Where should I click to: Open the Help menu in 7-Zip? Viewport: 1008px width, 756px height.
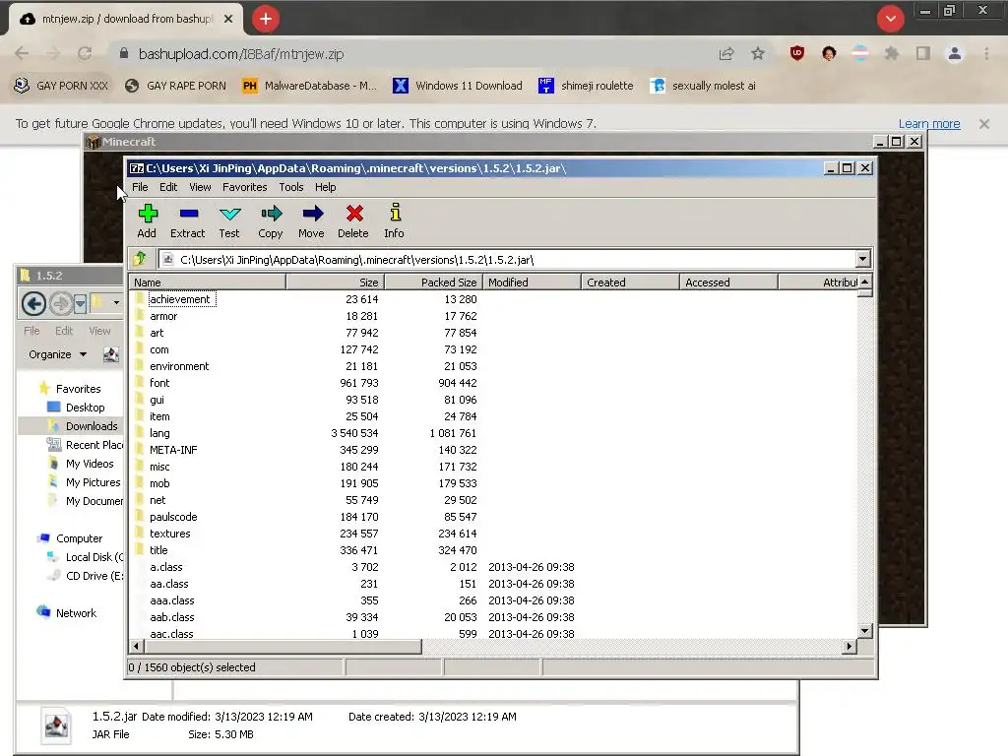pos(325,187)
